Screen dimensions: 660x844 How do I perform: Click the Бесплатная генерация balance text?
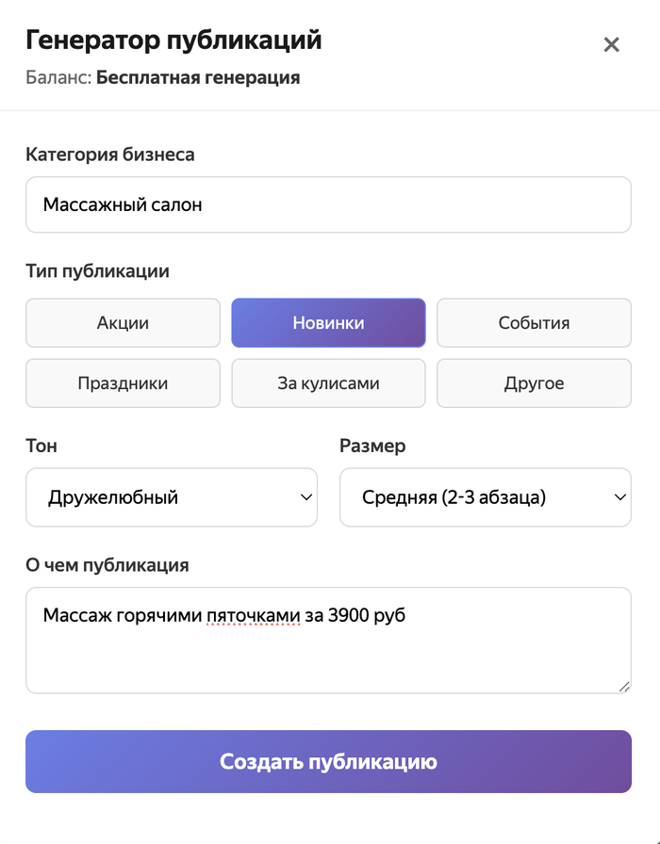[198, 78]
